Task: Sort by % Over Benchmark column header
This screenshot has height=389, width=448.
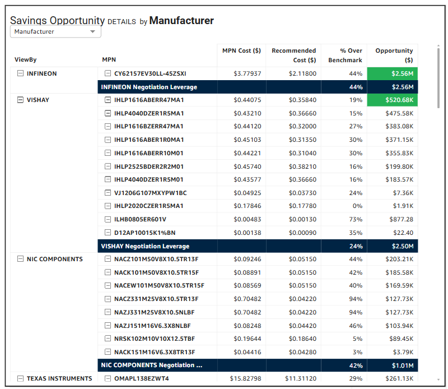Action: pyautogui.click(x=345, y=55)
